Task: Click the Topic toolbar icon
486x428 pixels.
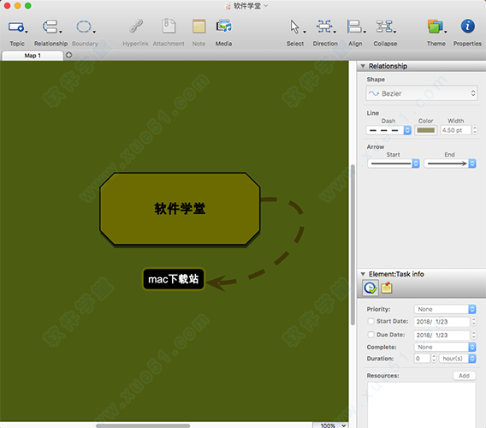Action: click(x=16, y=27)
